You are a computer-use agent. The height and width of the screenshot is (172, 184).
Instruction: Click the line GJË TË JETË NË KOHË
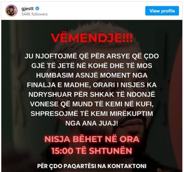point(92,66)
